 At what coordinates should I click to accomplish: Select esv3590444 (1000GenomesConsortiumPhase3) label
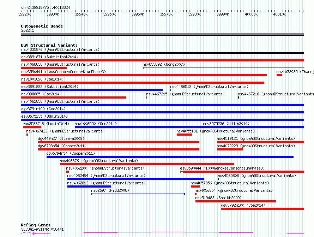222,168
